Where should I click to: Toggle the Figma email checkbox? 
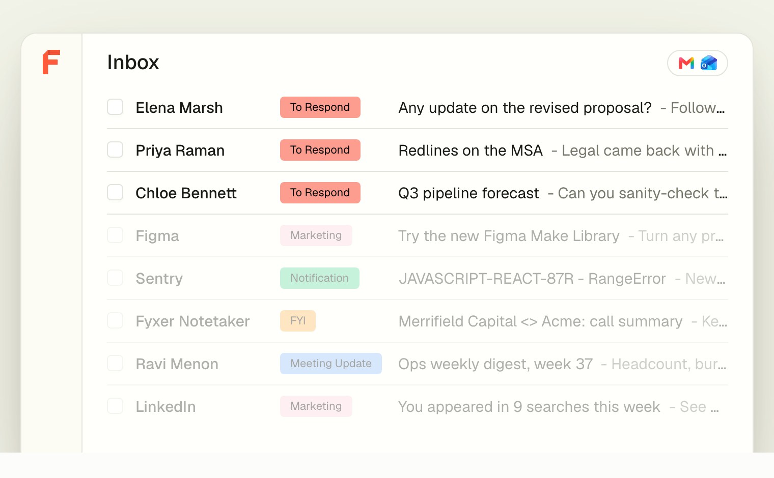[115, 235]
